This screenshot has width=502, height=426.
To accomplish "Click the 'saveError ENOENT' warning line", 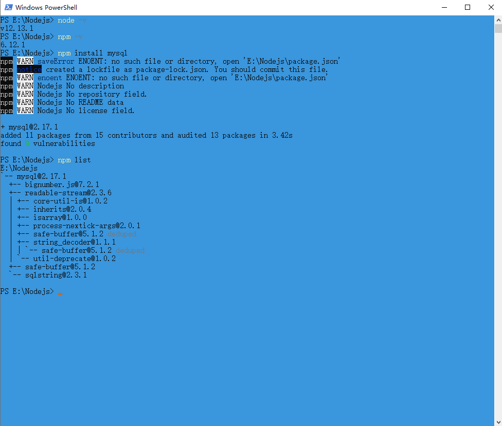I will [170, 61].
